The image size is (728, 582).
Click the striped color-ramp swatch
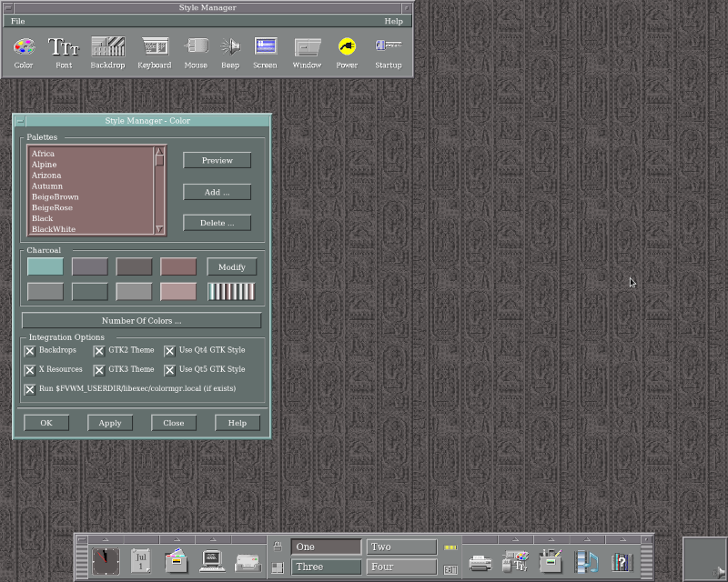231,292
